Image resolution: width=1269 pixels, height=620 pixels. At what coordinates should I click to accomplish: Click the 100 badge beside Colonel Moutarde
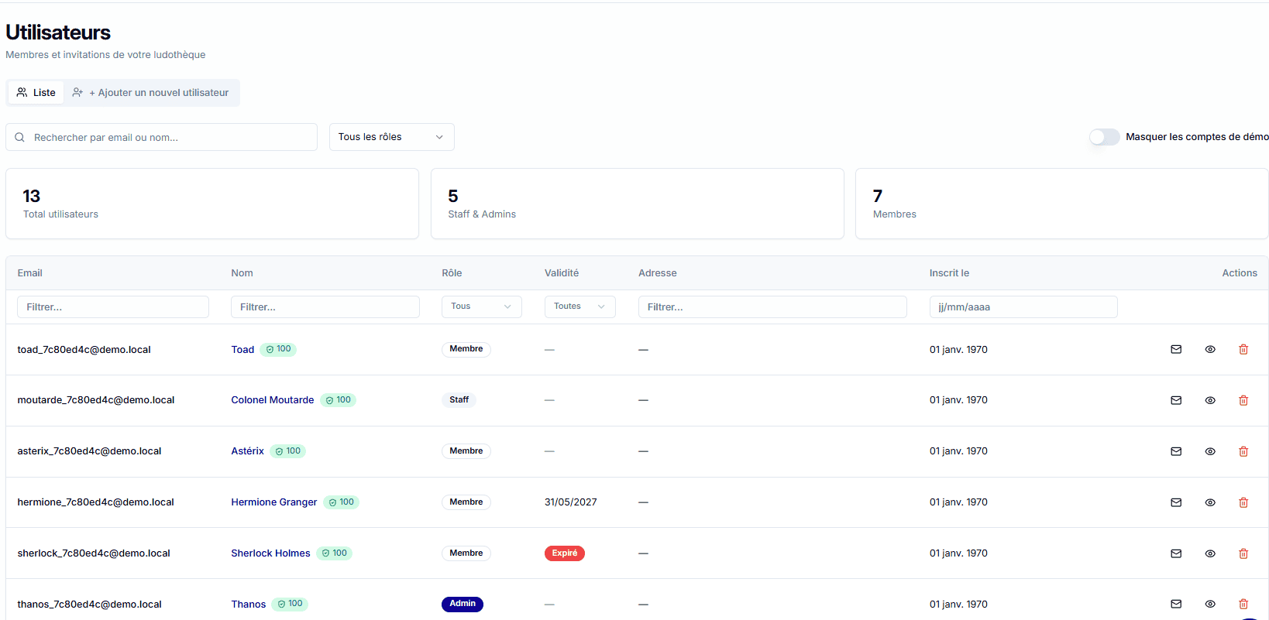pos(338,400)
